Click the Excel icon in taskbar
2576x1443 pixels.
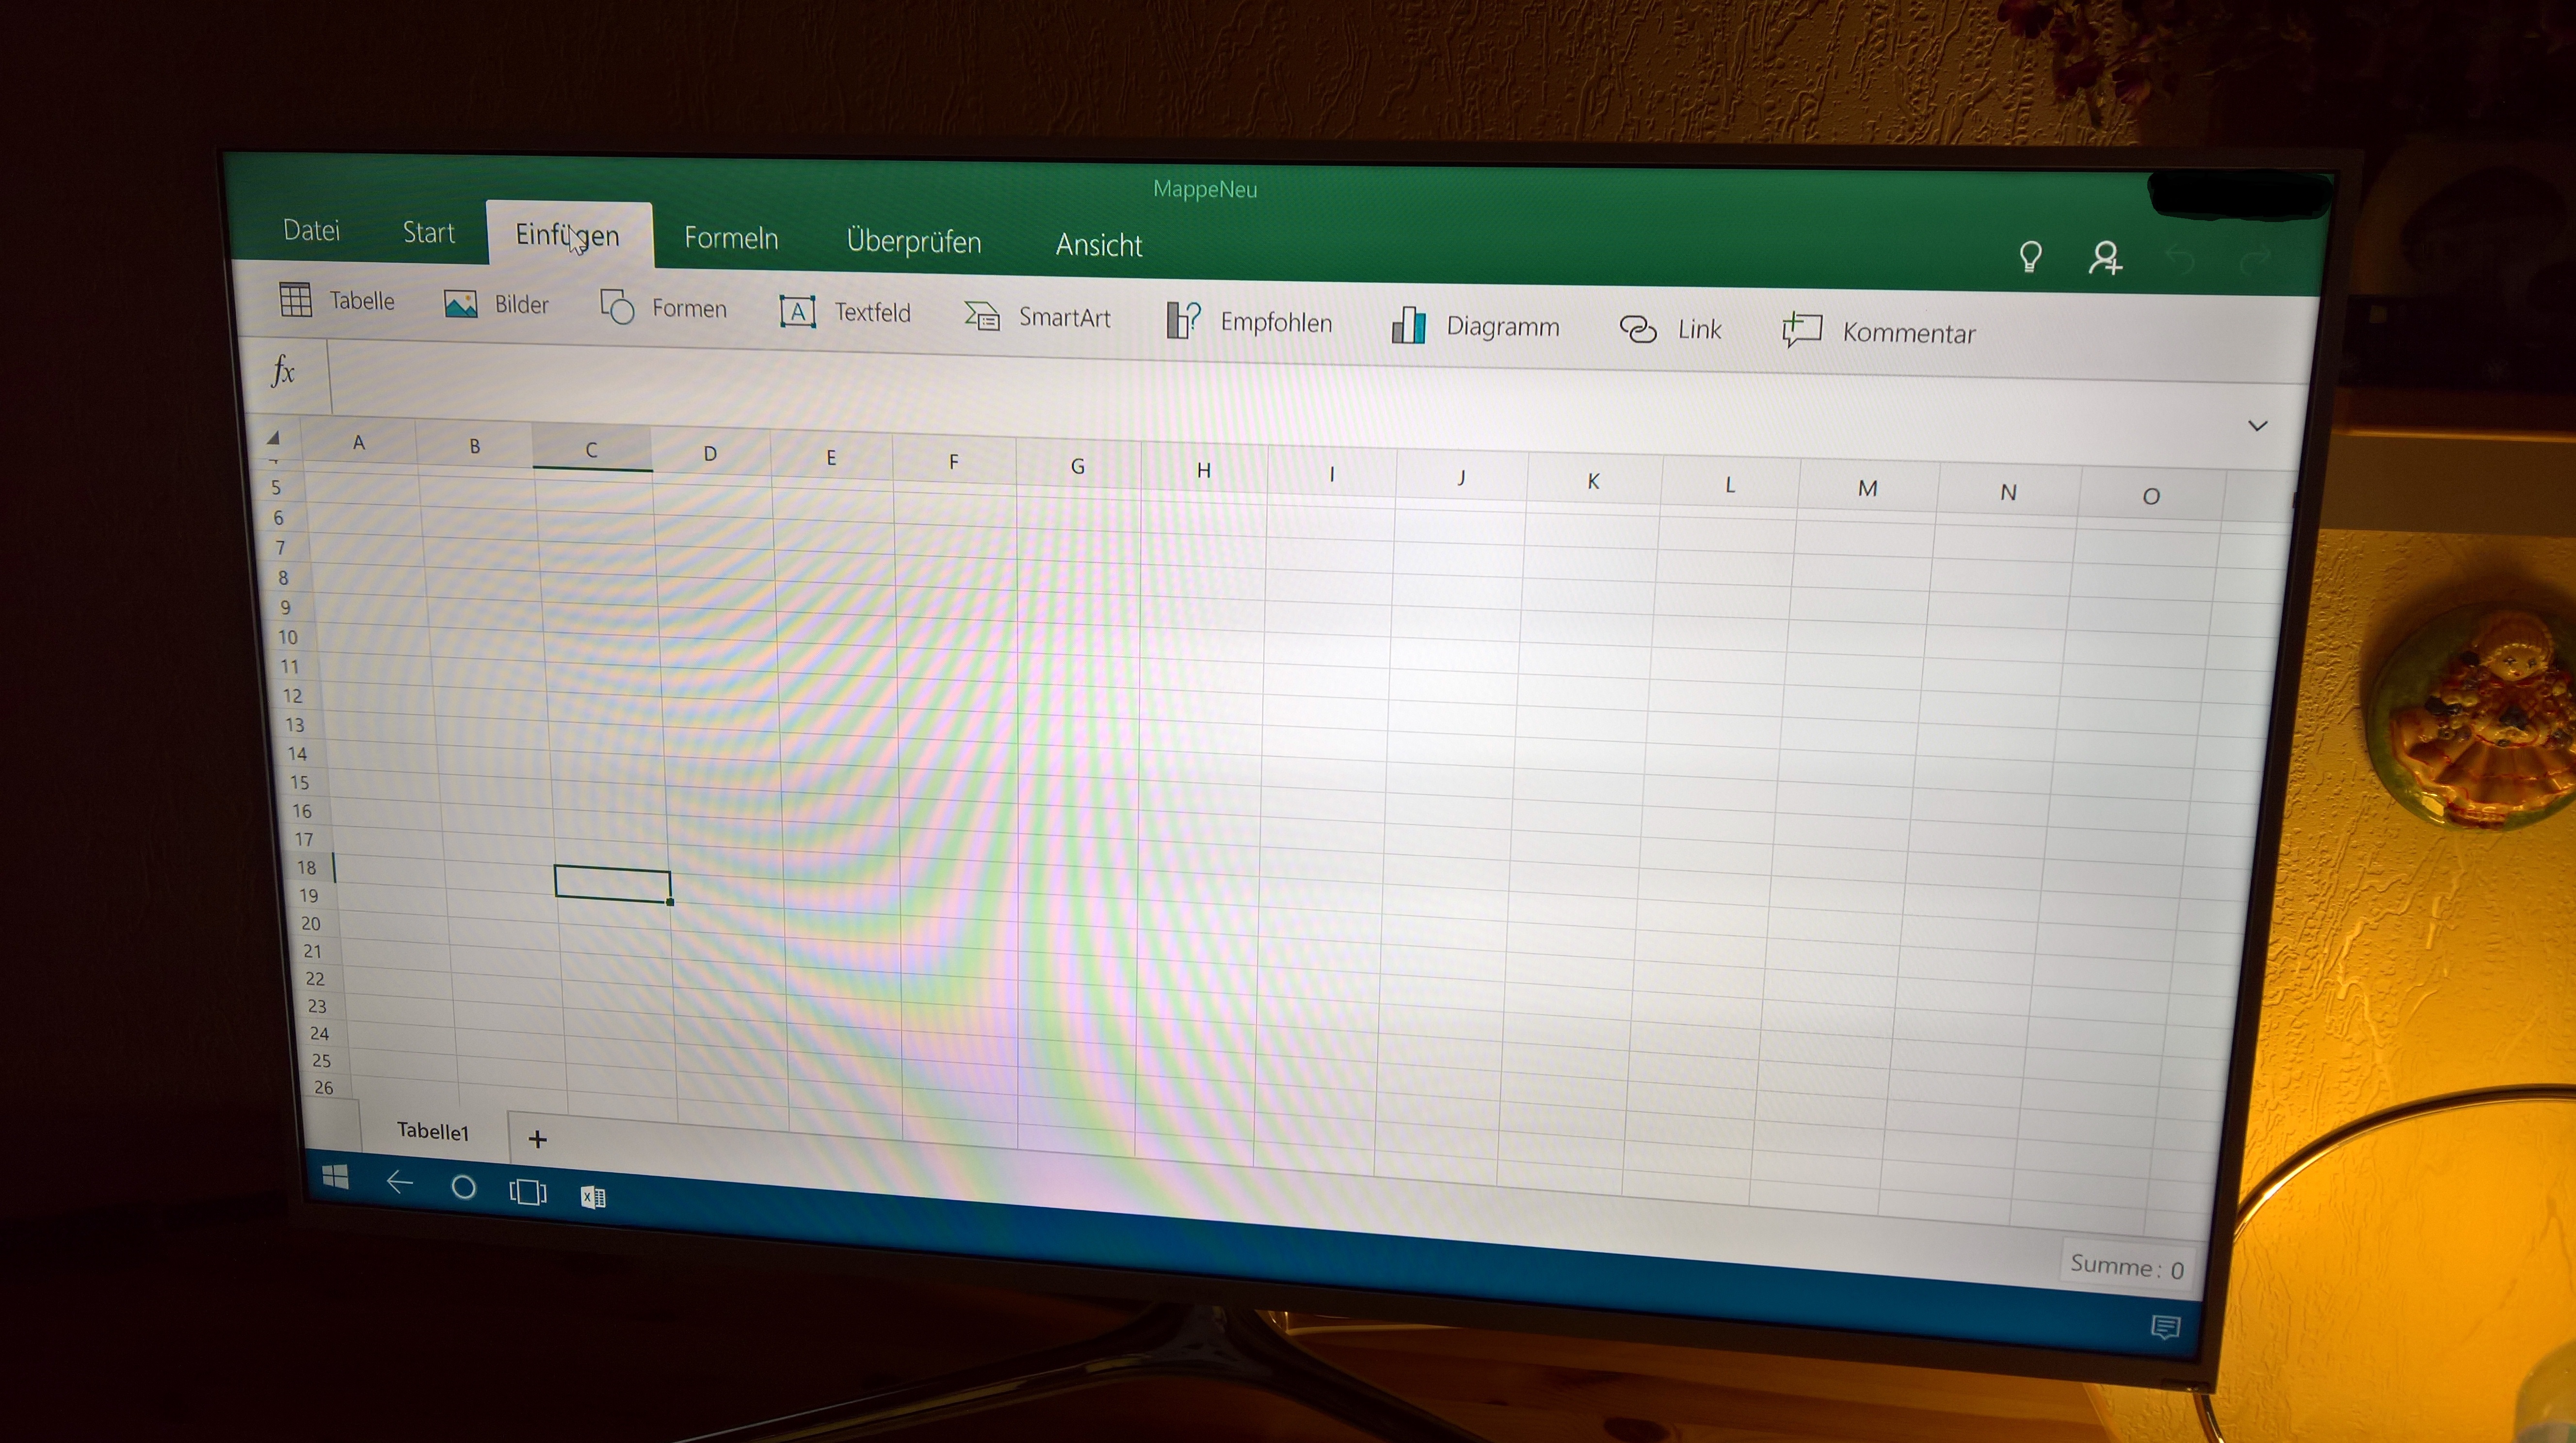(593, 1196)
